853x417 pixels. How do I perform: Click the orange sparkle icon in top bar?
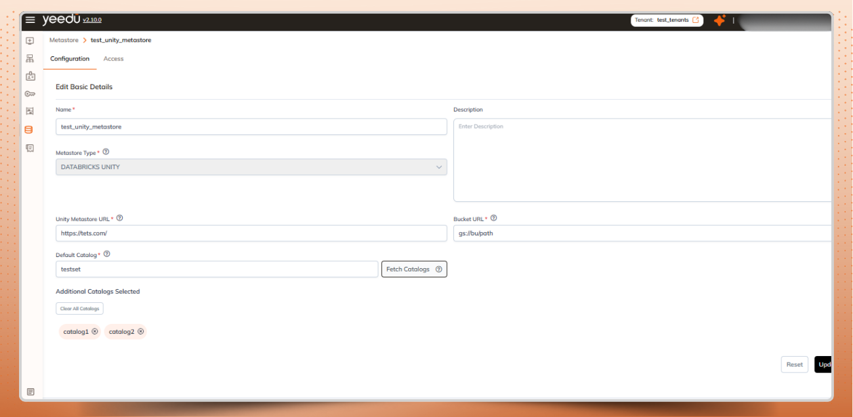click(719, 20)
